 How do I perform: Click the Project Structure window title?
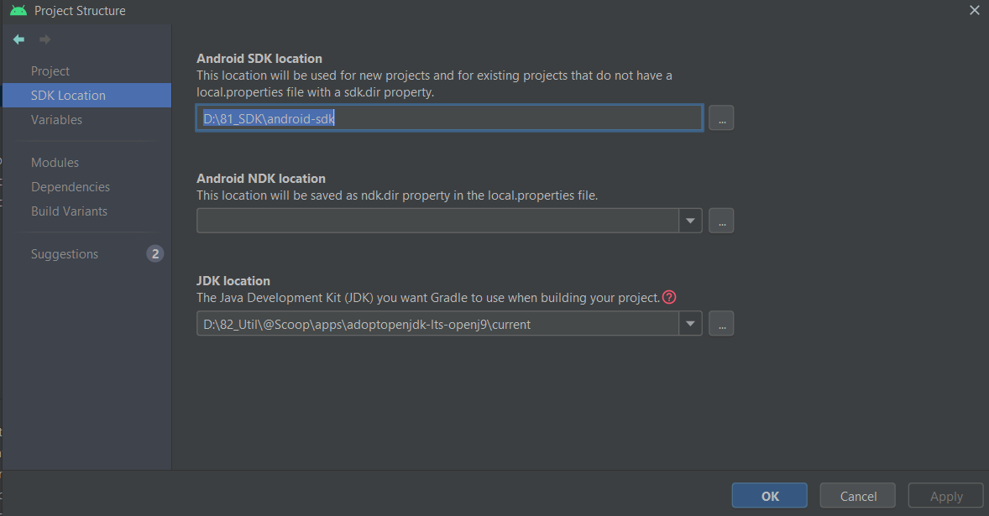[x=80, y=11]
